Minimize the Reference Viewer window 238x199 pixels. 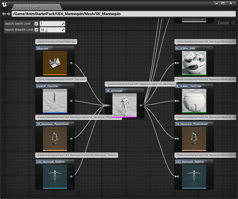tap(217, 3)
